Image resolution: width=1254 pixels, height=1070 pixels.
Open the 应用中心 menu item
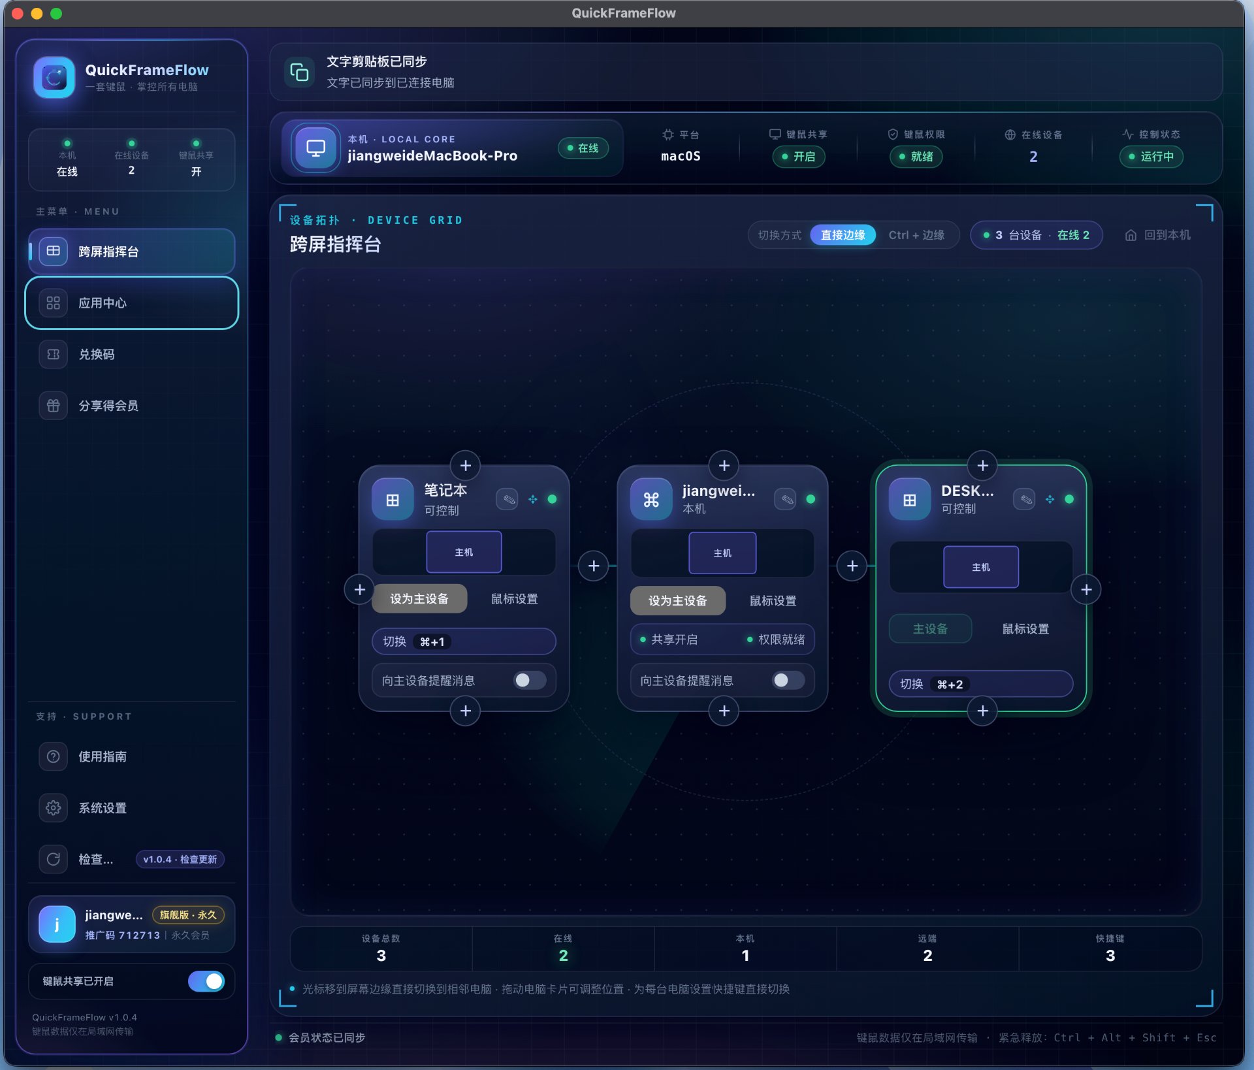tap(131, 302)
